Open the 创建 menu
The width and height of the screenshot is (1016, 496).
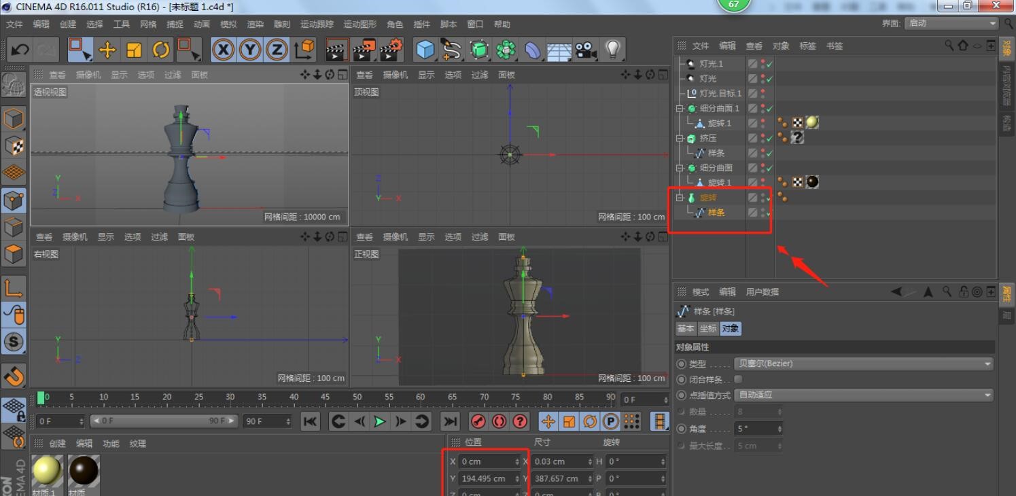pos(68,24)
